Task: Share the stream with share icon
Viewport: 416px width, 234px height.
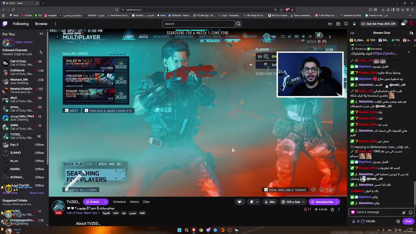Action: tap(332, 210)
